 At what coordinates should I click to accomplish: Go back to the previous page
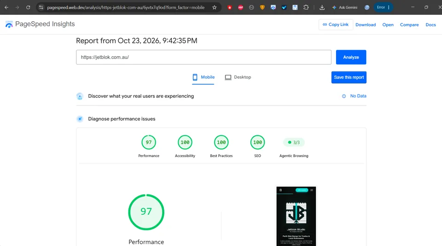point(6,7)
